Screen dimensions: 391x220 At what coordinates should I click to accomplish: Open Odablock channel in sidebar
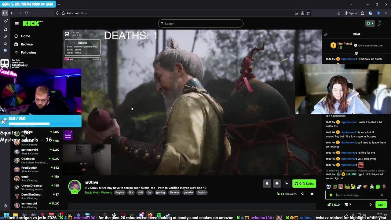point(37,160)
